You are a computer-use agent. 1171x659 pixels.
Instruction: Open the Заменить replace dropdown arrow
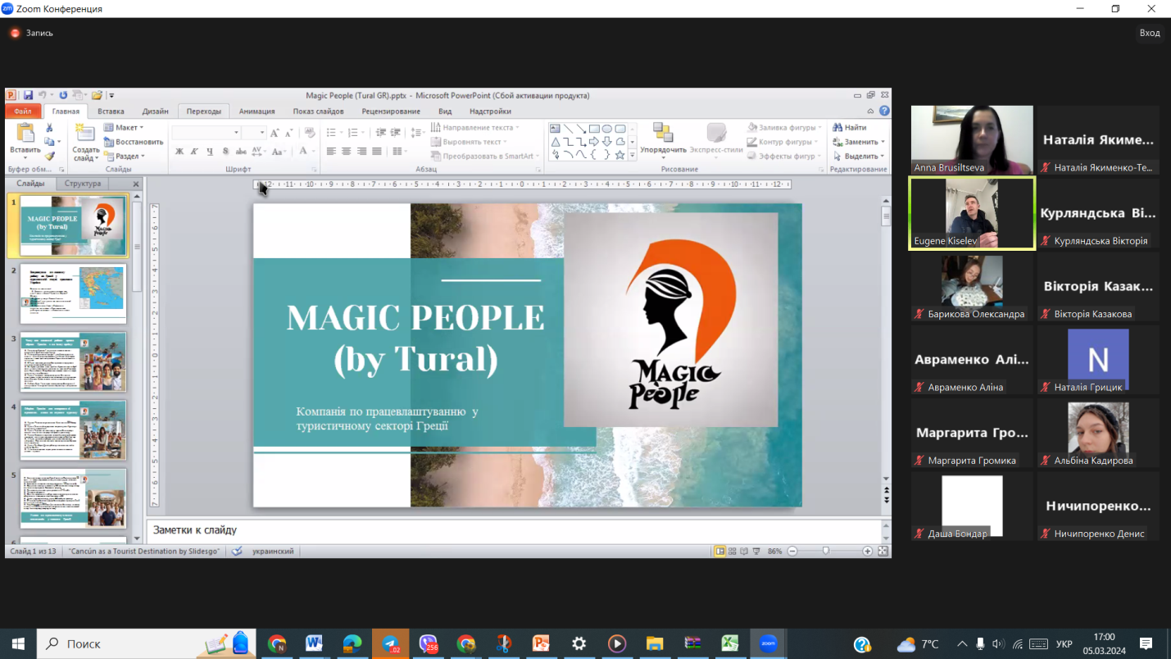882,142
